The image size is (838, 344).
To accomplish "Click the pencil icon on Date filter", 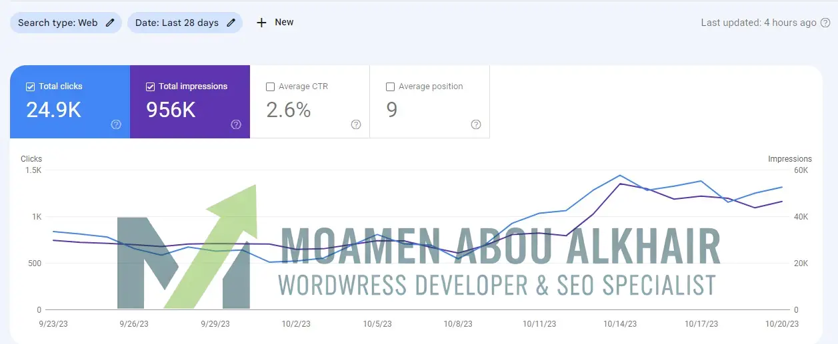I will point(231,23).
